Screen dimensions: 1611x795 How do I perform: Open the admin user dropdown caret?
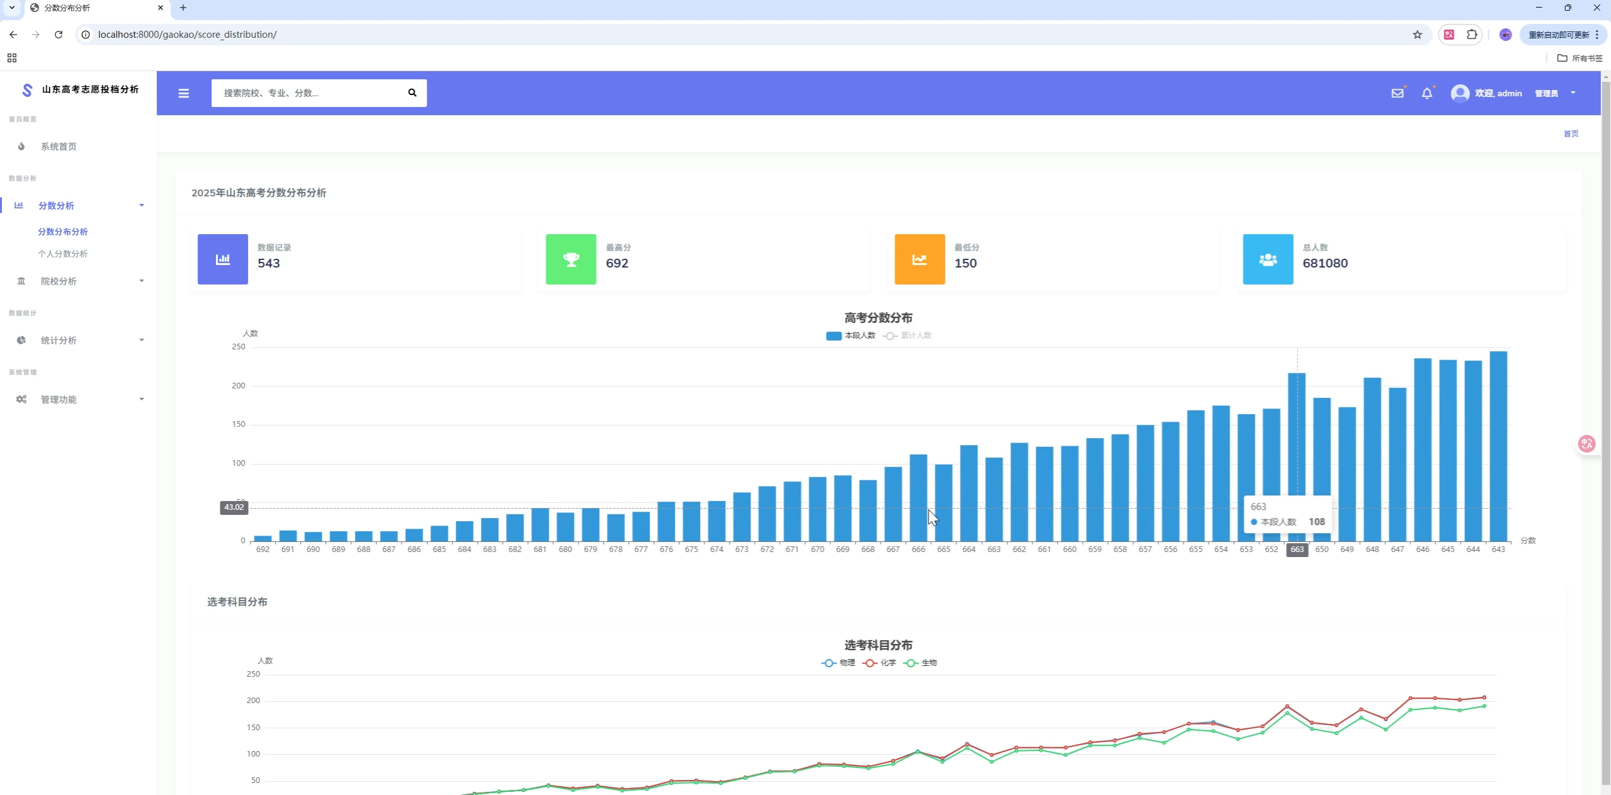click(1573, 93)
